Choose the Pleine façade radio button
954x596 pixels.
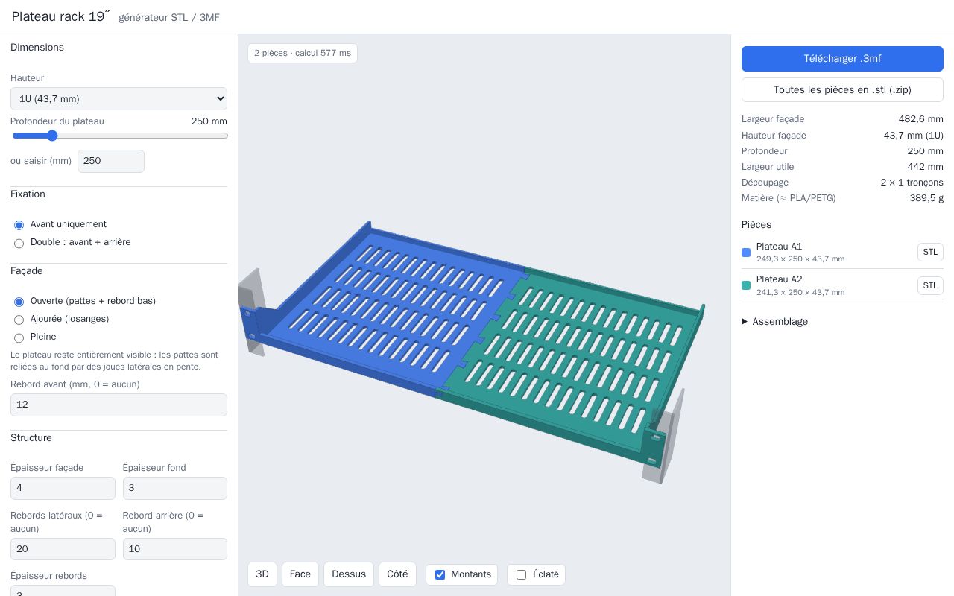pyautogui.click(x=19, y=337)
